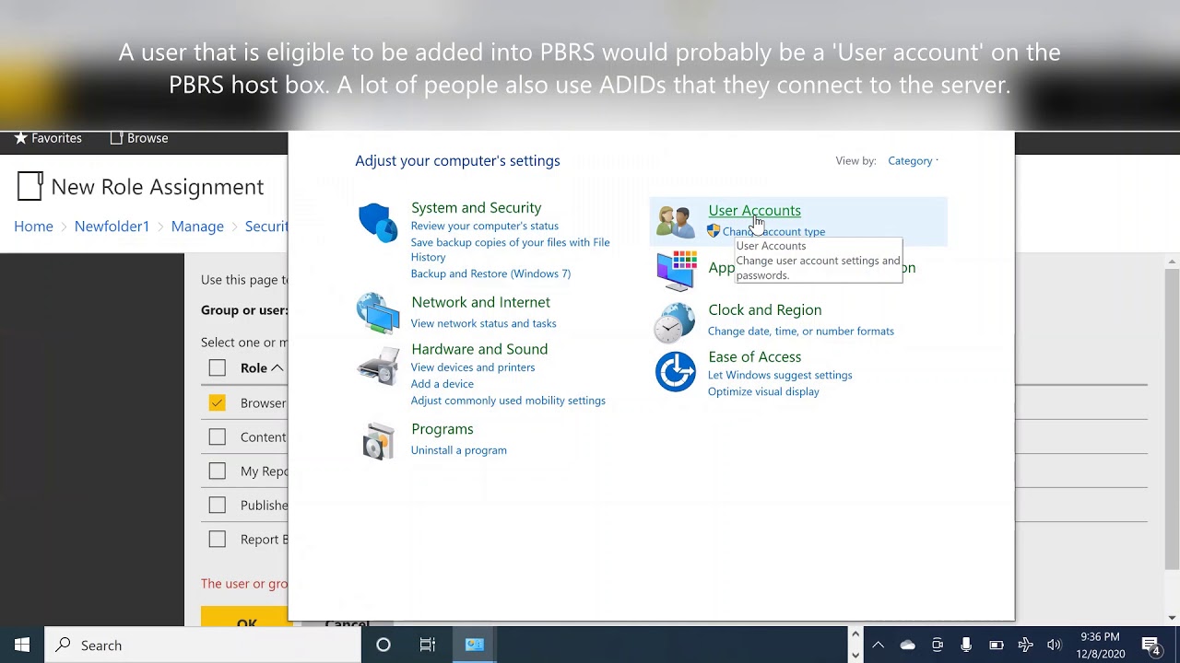Viewport: 1180px width, 663px height.
Task: Click View devices and printers
Action: (x=472, y=367)
